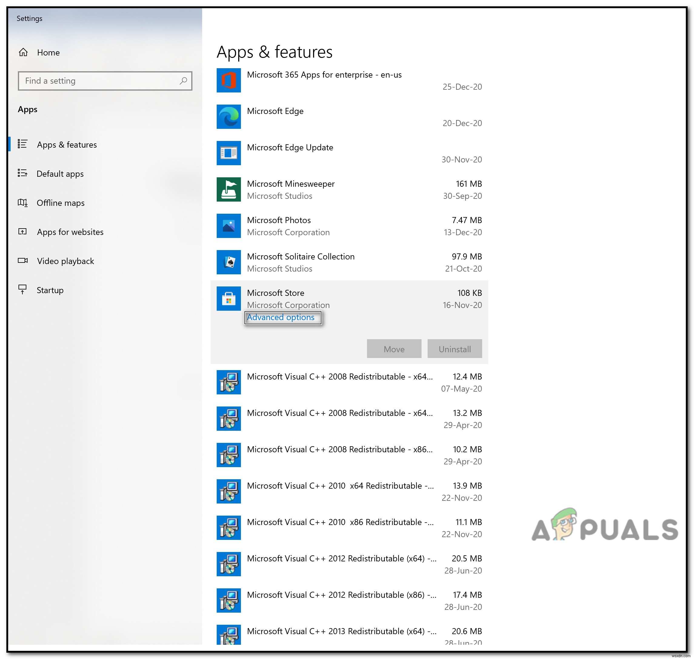The height and width of the screenshot is (659, 694).
Task: Click Move button for Microsoft Store
Action: coord(394,348)
